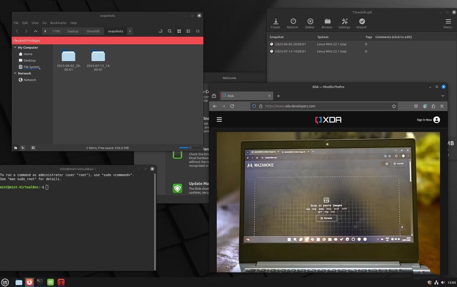
Task: Switch to the snapshots breadcrumb tab
Action: 115,31
